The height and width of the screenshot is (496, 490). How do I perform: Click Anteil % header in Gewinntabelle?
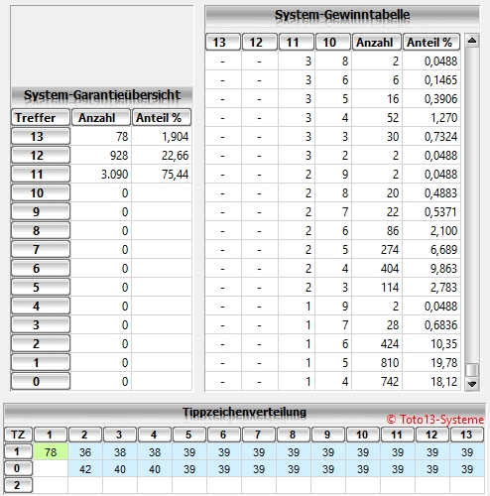[431, 42]
